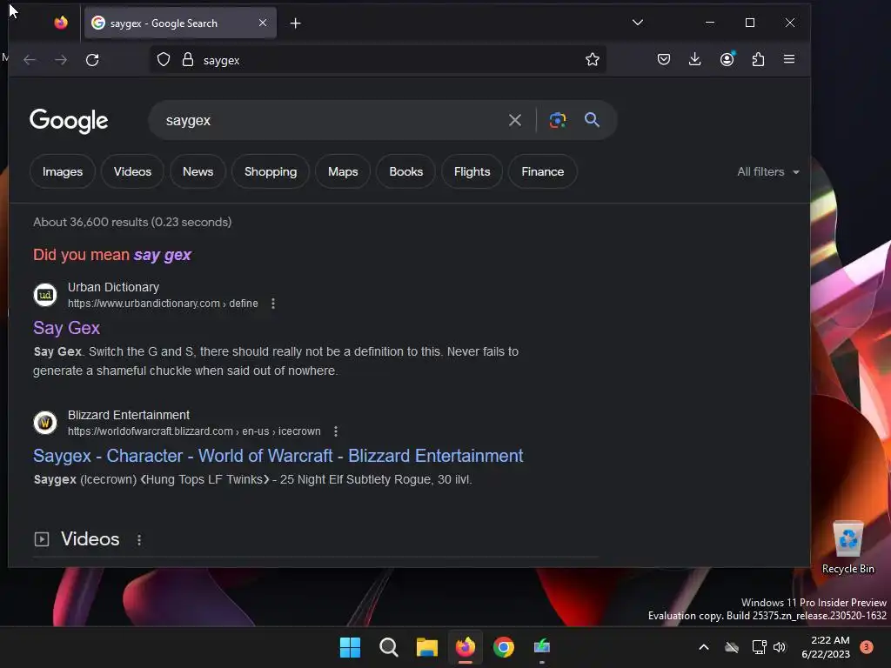This screenshot has height=668, width=891.
Task: Search by image with Google Lens icon
Action: (558, 120)
